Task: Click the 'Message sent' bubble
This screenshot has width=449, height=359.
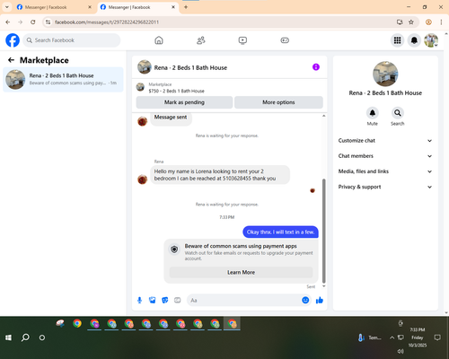Action: 171,118
